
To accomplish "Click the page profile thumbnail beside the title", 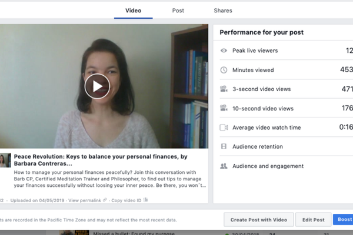I will point(5,160).
